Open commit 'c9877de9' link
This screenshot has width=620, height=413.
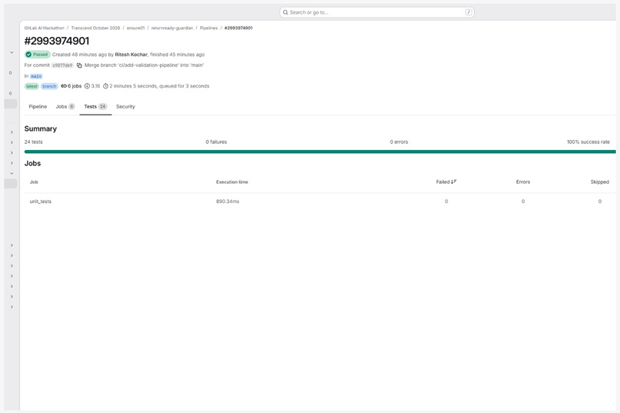62,65
